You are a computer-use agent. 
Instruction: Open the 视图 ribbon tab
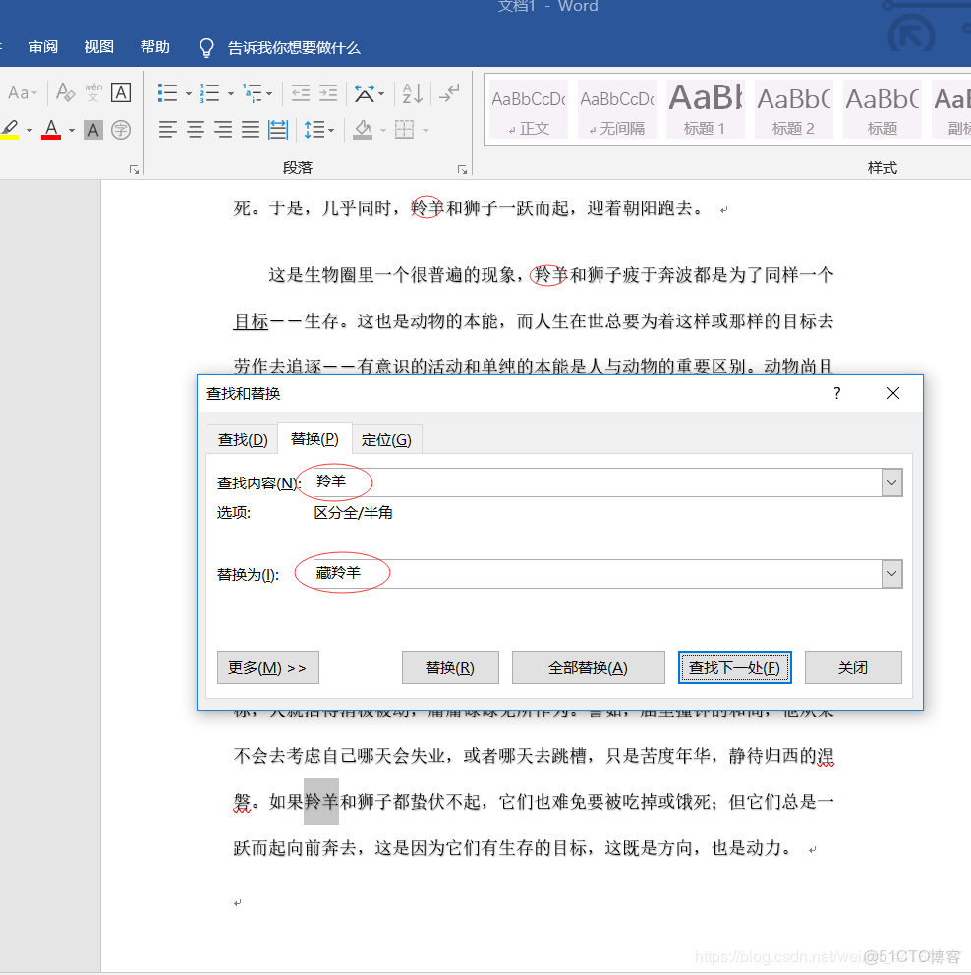tap(98, 46)
